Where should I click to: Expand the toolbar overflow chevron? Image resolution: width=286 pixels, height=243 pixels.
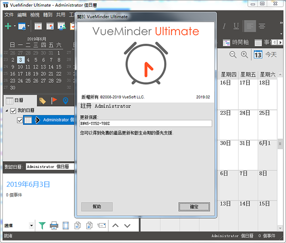(x=281, y=23)
